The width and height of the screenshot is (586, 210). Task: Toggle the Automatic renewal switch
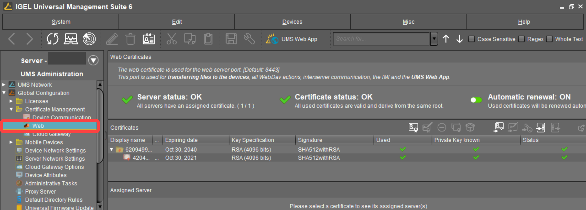pos(476,100)
